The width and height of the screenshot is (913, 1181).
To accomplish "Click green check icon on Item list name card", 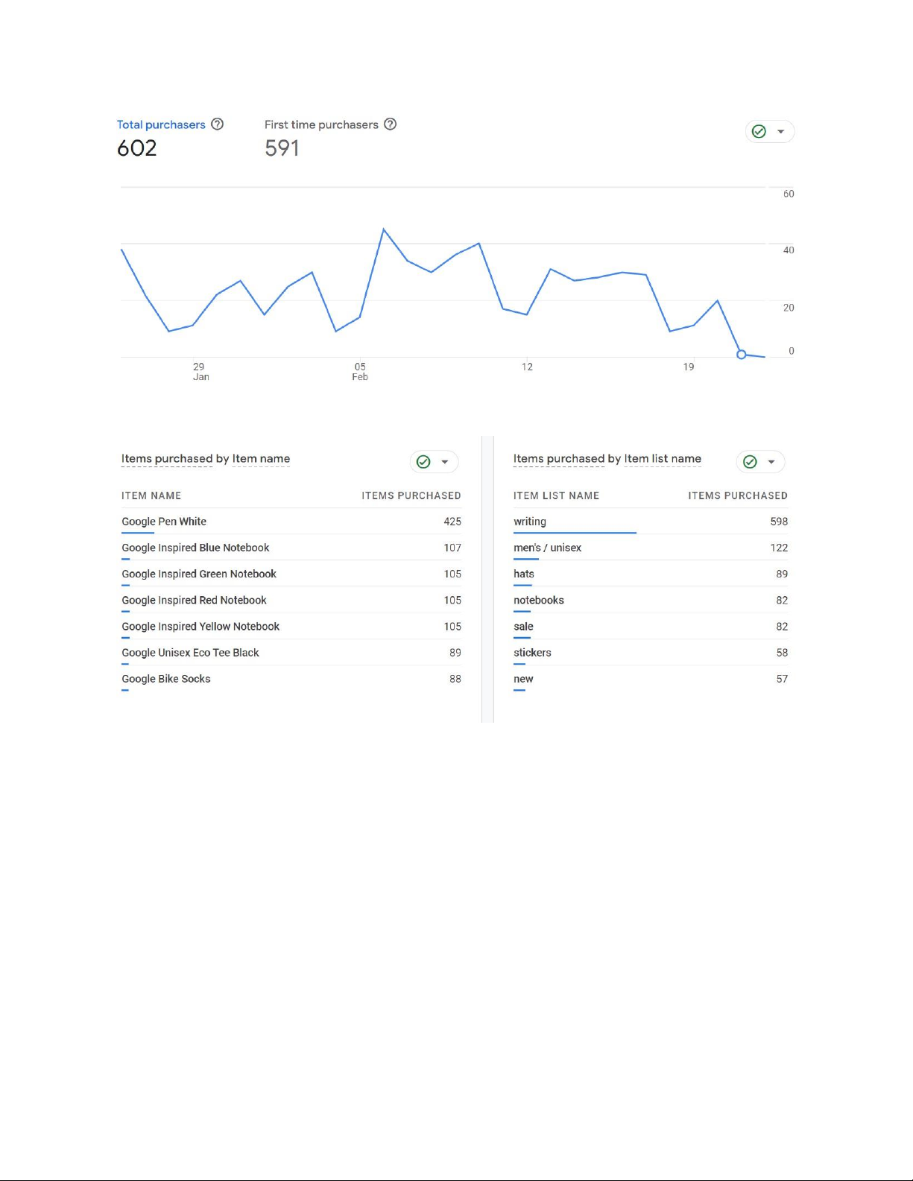I will (x=750, y=462).
